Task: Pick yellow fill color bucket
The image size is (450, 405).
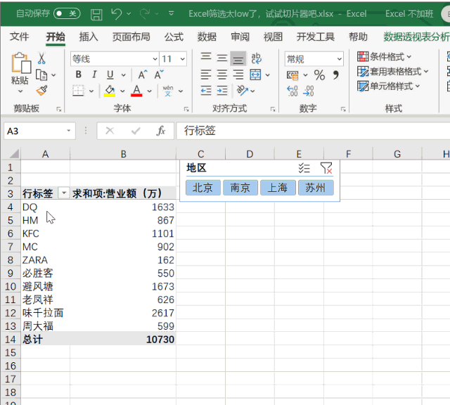Action: tap(110, 91)
